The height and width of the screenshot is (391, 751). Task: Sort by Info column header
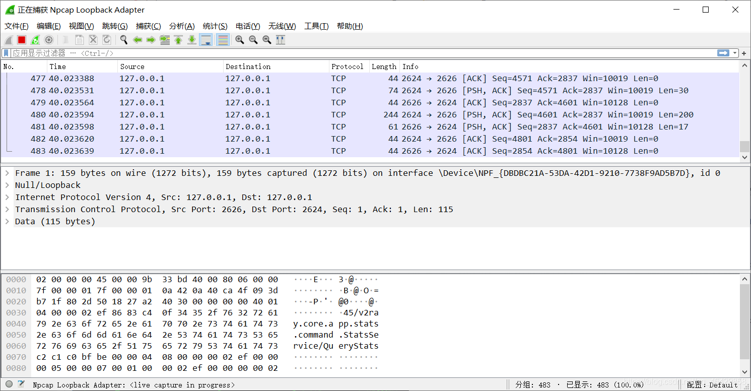pos(569,67)
